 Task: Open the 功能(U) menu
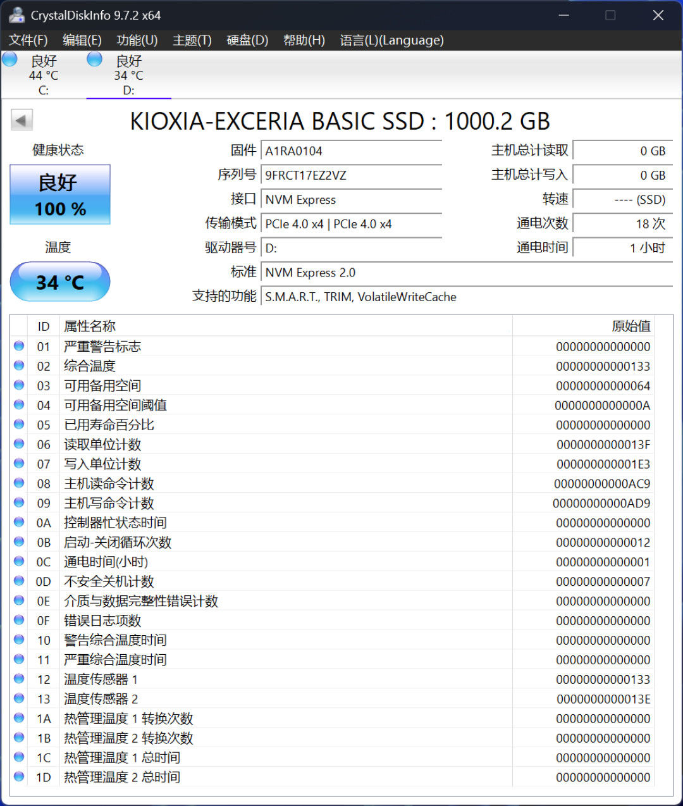[x=137, y=40]
